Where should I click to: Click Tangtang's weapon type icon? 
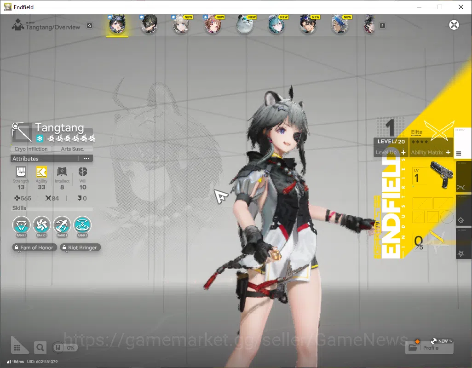pyautogui.click(x=21, y=132)
